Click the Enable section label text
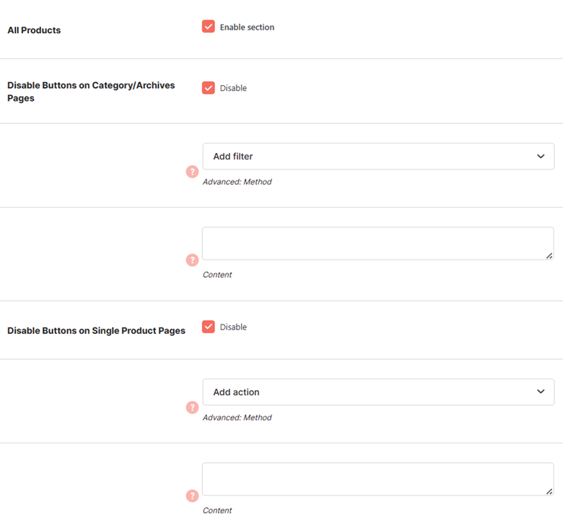 [x=247, y=27]
